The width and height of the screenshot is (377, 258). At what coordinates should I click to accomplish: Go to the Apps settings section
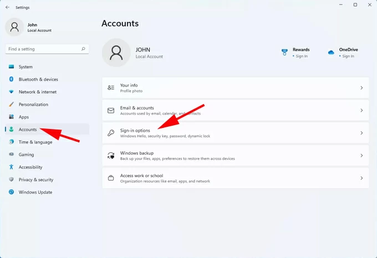(x=24, y=117)
